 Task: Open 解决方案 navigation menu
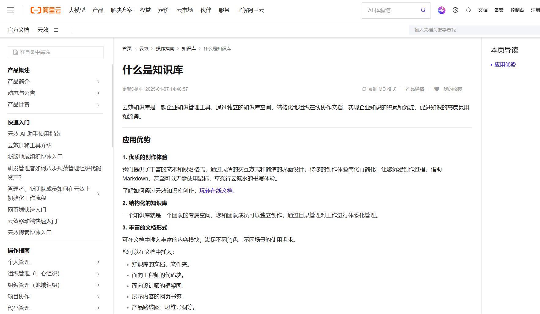(x=122, y=10)
